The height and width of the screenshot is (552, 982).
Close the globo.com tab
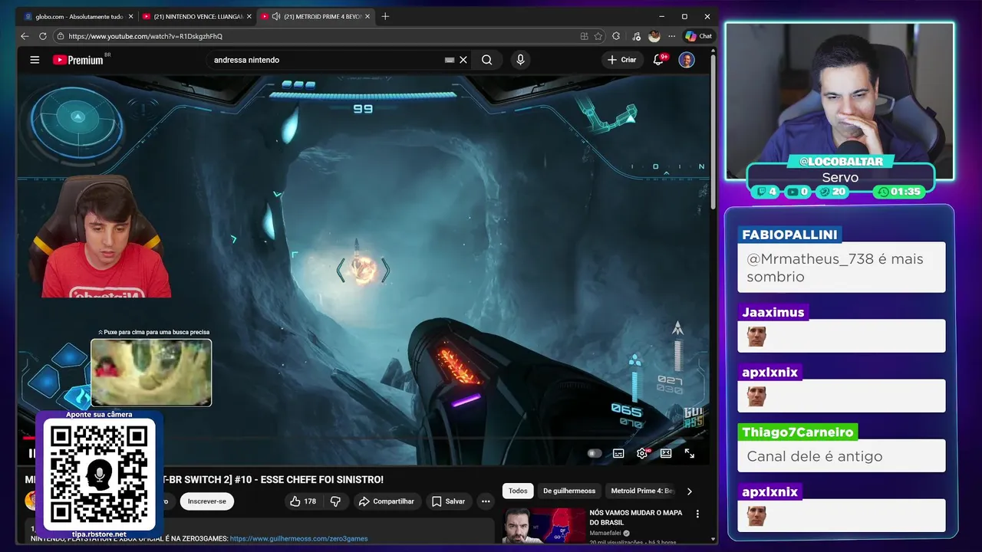(130, 16)
